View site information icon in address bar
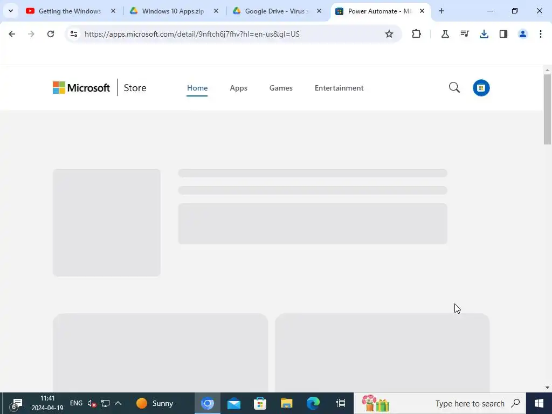Image resolution: width=552 pixels, height=414 pixels. tap(74, 34)
